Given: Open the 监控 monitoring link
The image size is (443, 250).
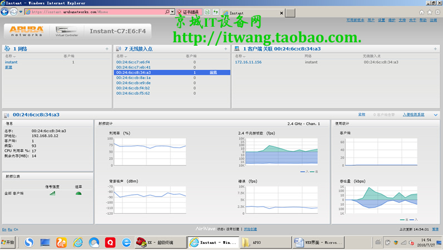Looking at the screenshot, I should click(x=362, y=115).
